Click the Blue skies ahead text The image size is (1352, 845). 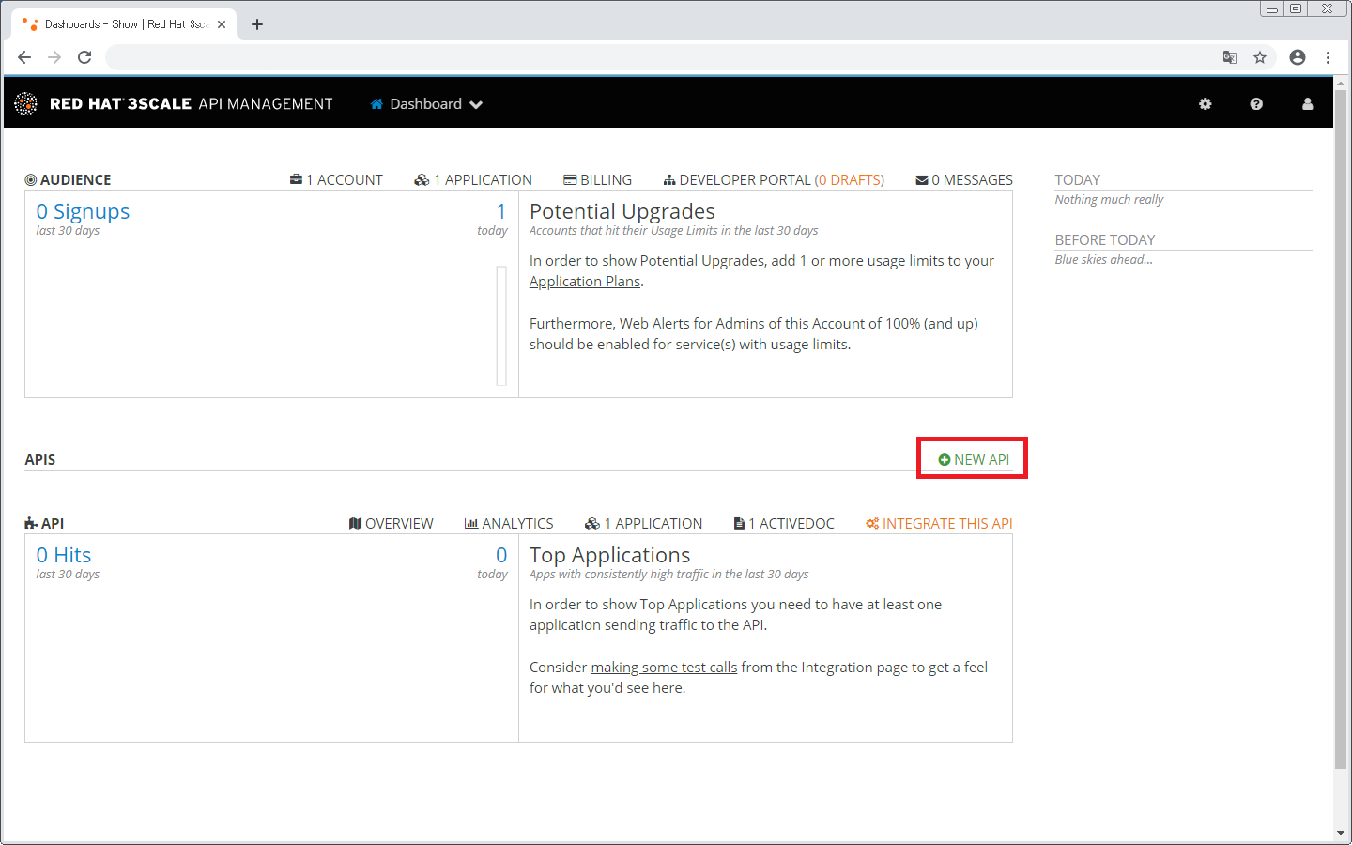[1104, 260]
